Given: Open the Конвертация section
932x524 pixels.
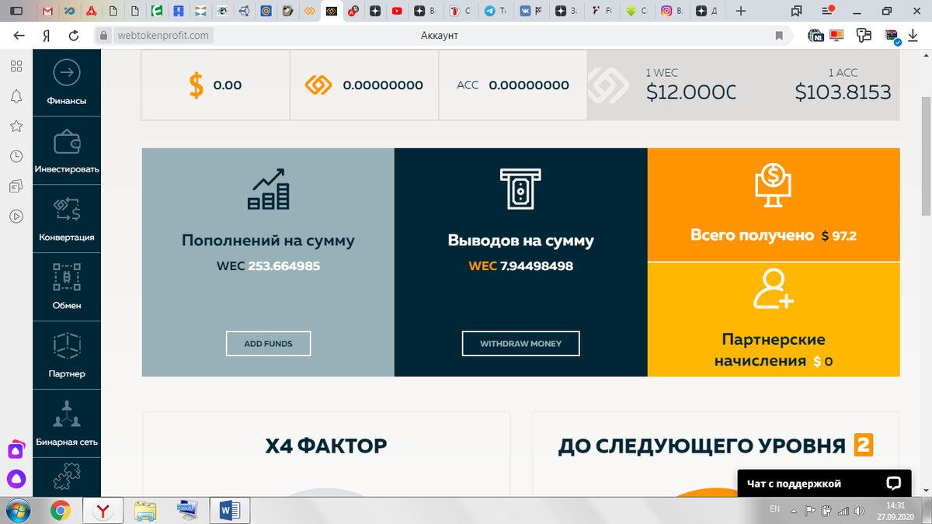Looking at the screenshot, I should pos(67,219).
